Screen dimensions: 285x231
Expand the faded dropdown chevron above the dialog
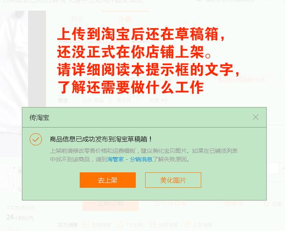tap(280, 79)
